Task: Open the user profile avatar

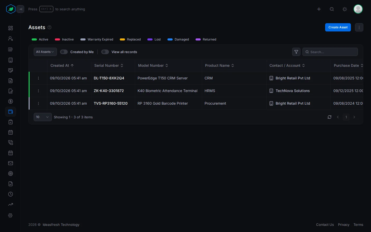Action: tap(358, 9)
